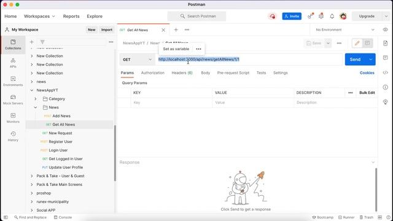Click the environment quick look eye icon
Image resolution: width=393 pixels, height=221 pixels.
[385, 29]
